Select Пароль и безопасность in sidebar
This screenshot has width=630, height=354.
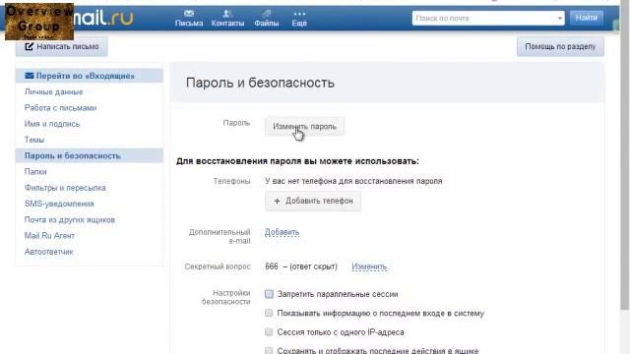coord(90,155)
